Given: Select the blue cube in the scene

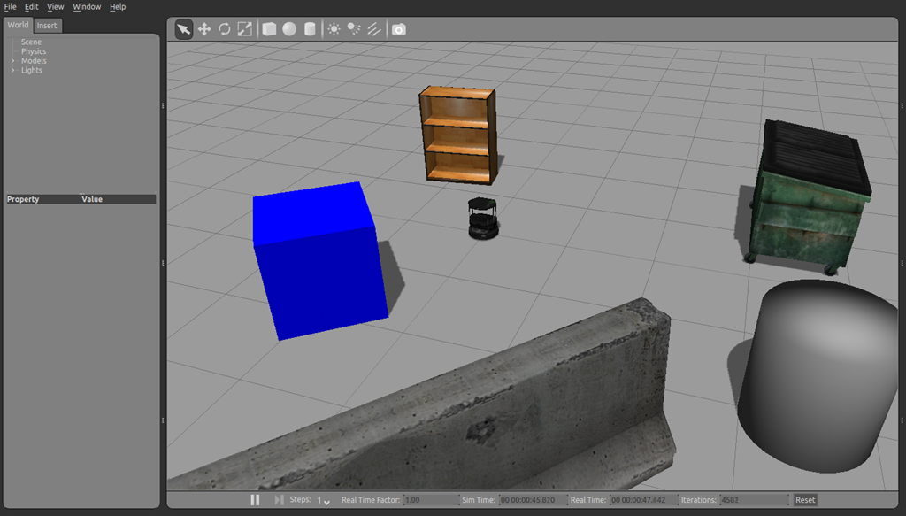Looking at the screenshot, I should [x=319, y=260].
